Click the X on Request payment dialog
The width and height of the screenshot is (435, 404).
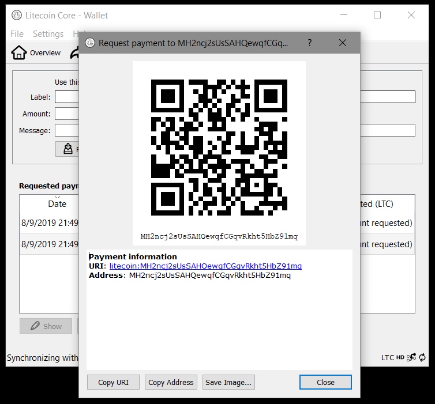(343, 43)
